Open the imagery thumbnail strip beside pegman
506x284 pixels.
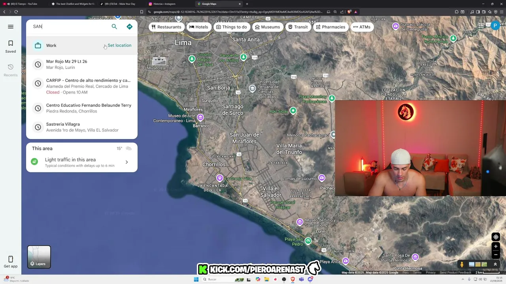(x=478, y=264)
